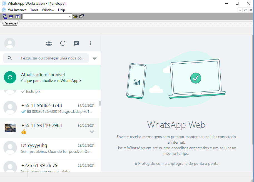This screenshot has height=182, width=254.
Task: Focus the 'Pesquisar ou começar uma nova conversa' field
Action: (46, 58)
